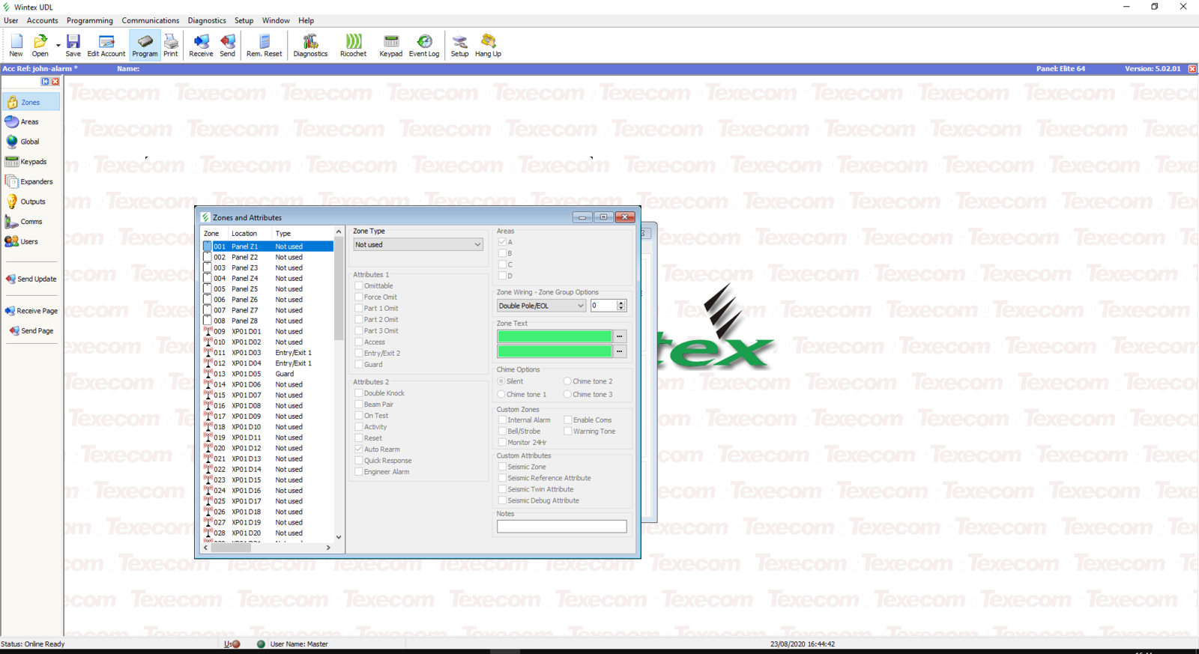This screenshot has height=654, width=1199.
Task: Receive data from panel via toolbar
Action: 201,45
